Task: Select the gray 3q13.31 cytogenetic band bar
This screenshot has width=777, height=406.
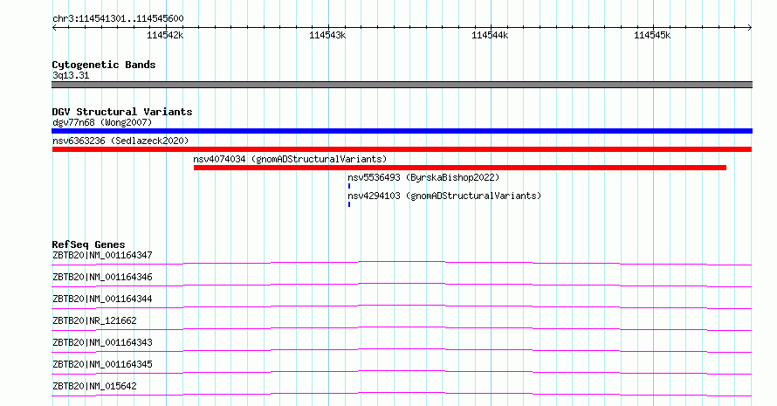Action: coord(402,85)
